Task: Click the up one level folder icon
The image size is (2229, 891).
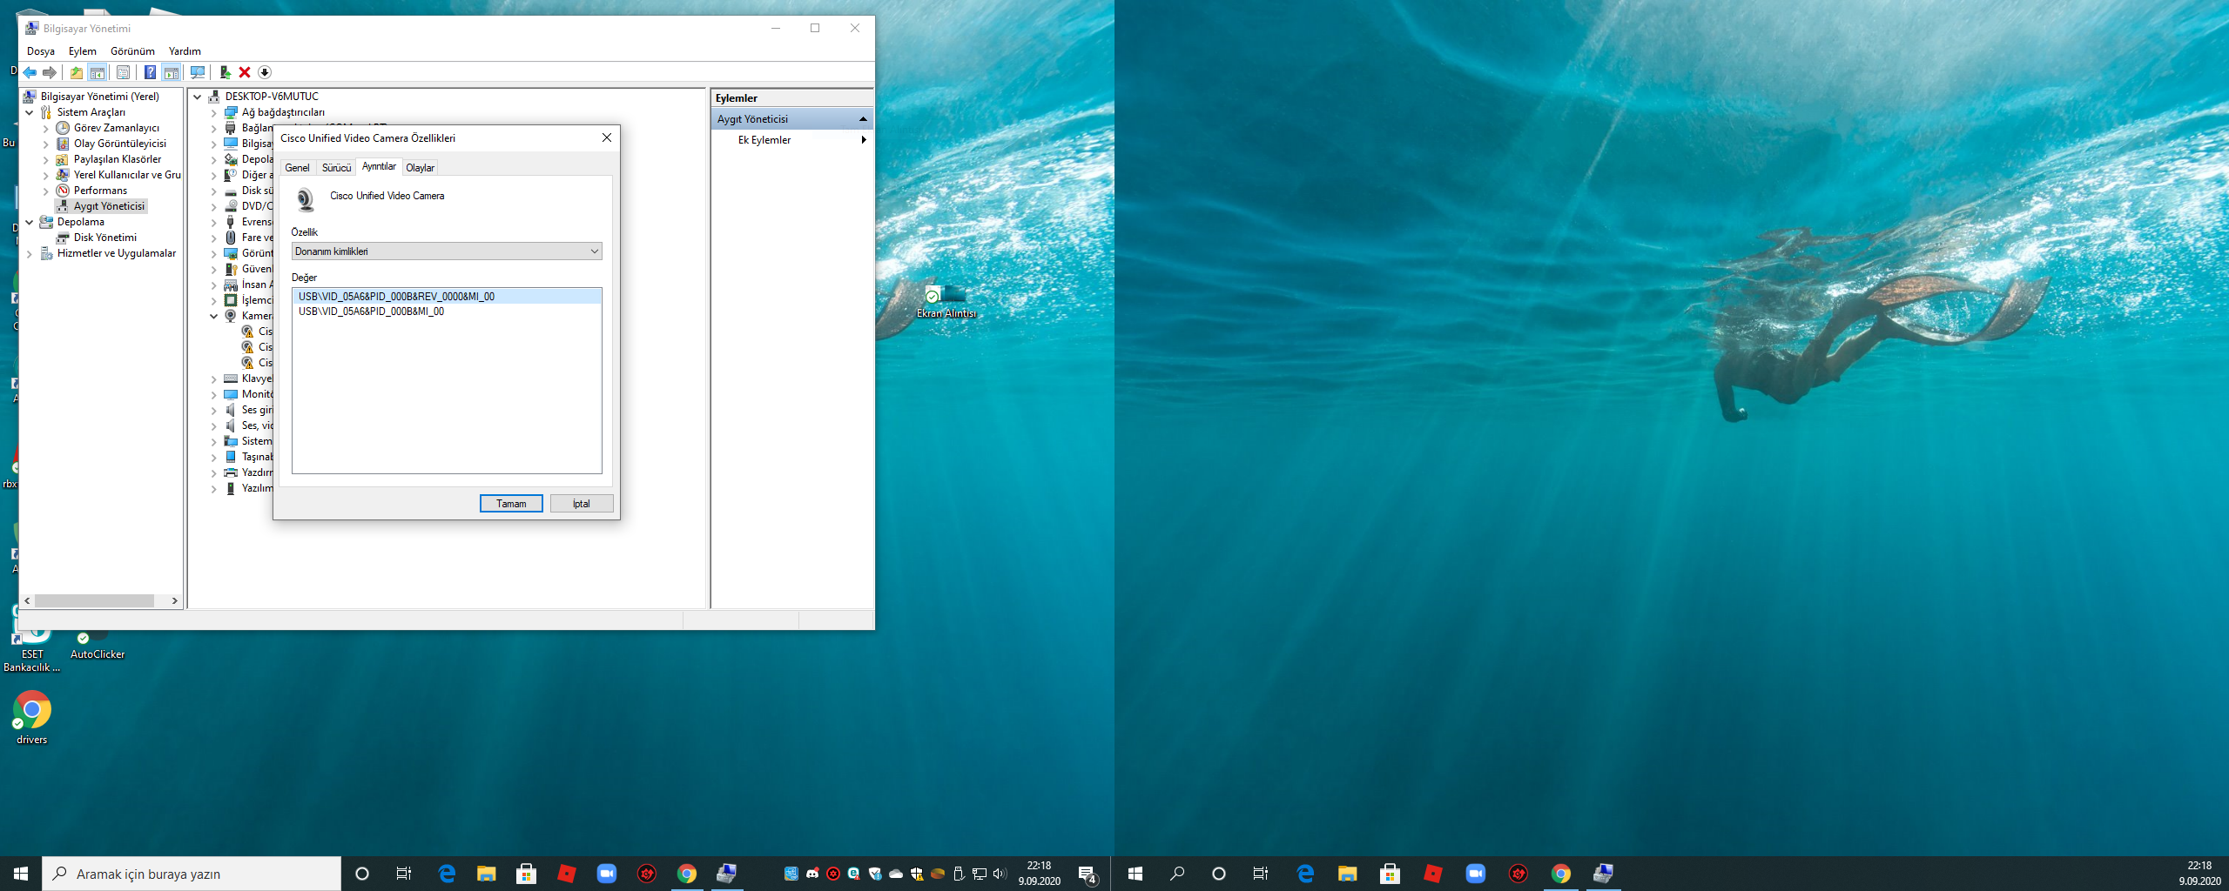Action: coord(77,72)
